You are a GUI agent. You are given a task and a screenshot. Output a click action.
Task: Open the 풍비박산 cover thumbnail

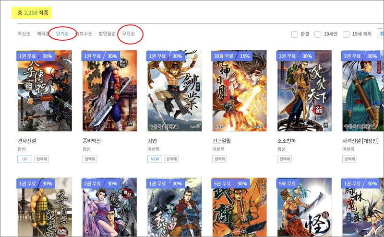[109, 91]
